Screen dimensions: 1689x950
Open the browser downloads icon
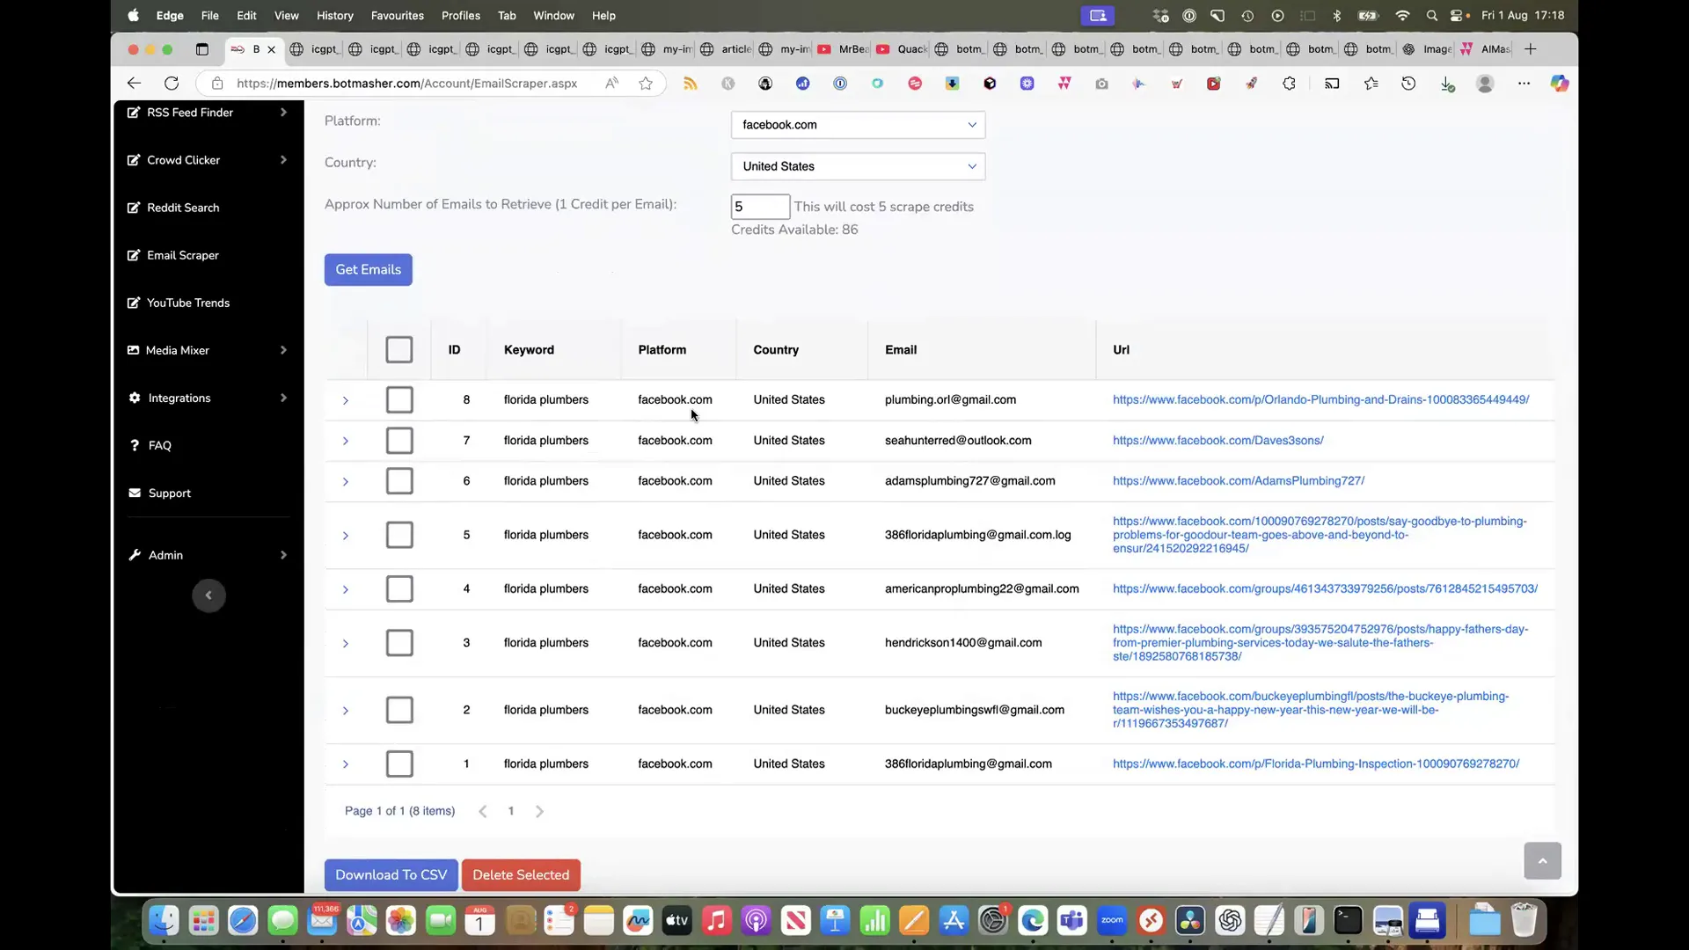click(x=1447, y=84)
